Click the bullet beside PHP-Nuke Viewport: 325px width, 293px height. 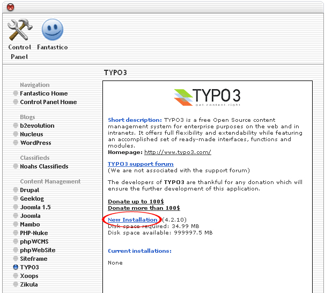(x=16, y=233)
